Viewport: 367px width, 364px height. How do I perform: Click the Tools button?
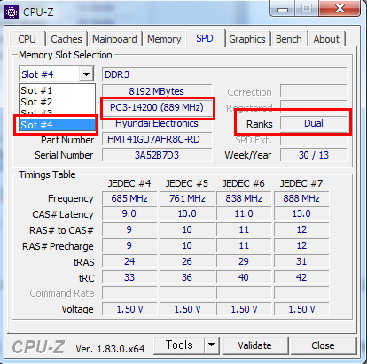click(179, 345)
